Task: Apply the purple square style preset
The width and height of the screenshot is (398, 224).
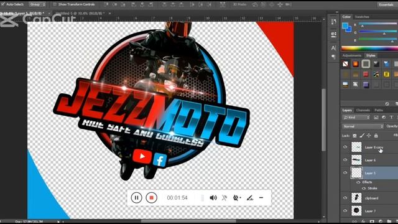Action: (366, 85)
